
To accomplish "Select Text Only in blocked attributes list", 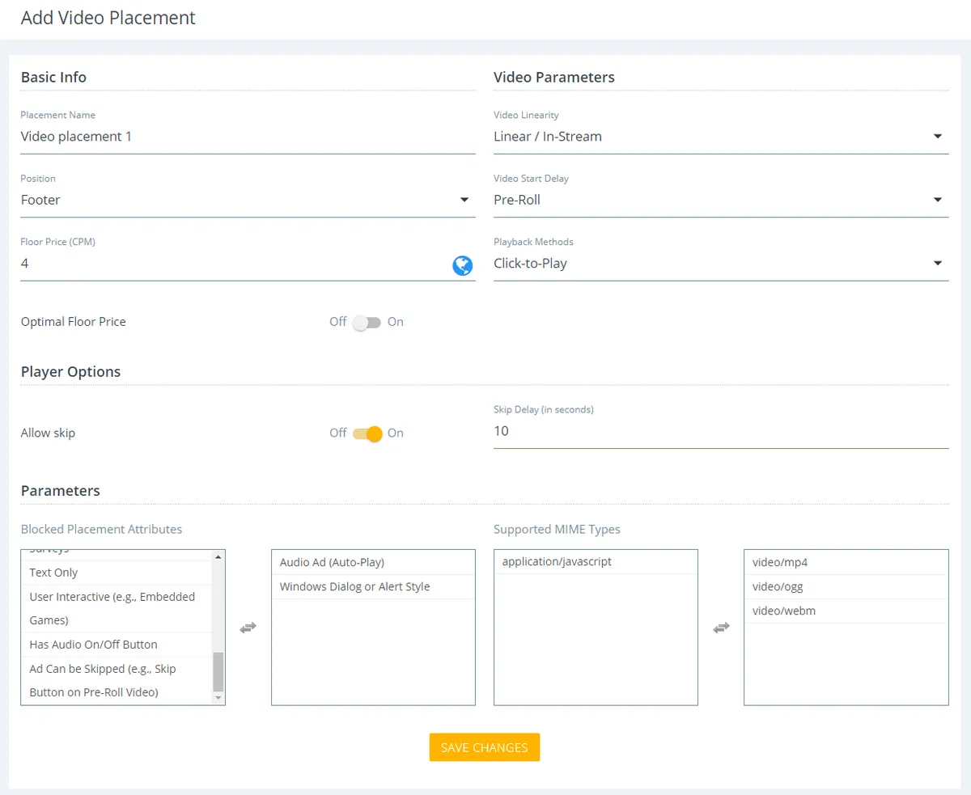I will [x=53, y=573].
